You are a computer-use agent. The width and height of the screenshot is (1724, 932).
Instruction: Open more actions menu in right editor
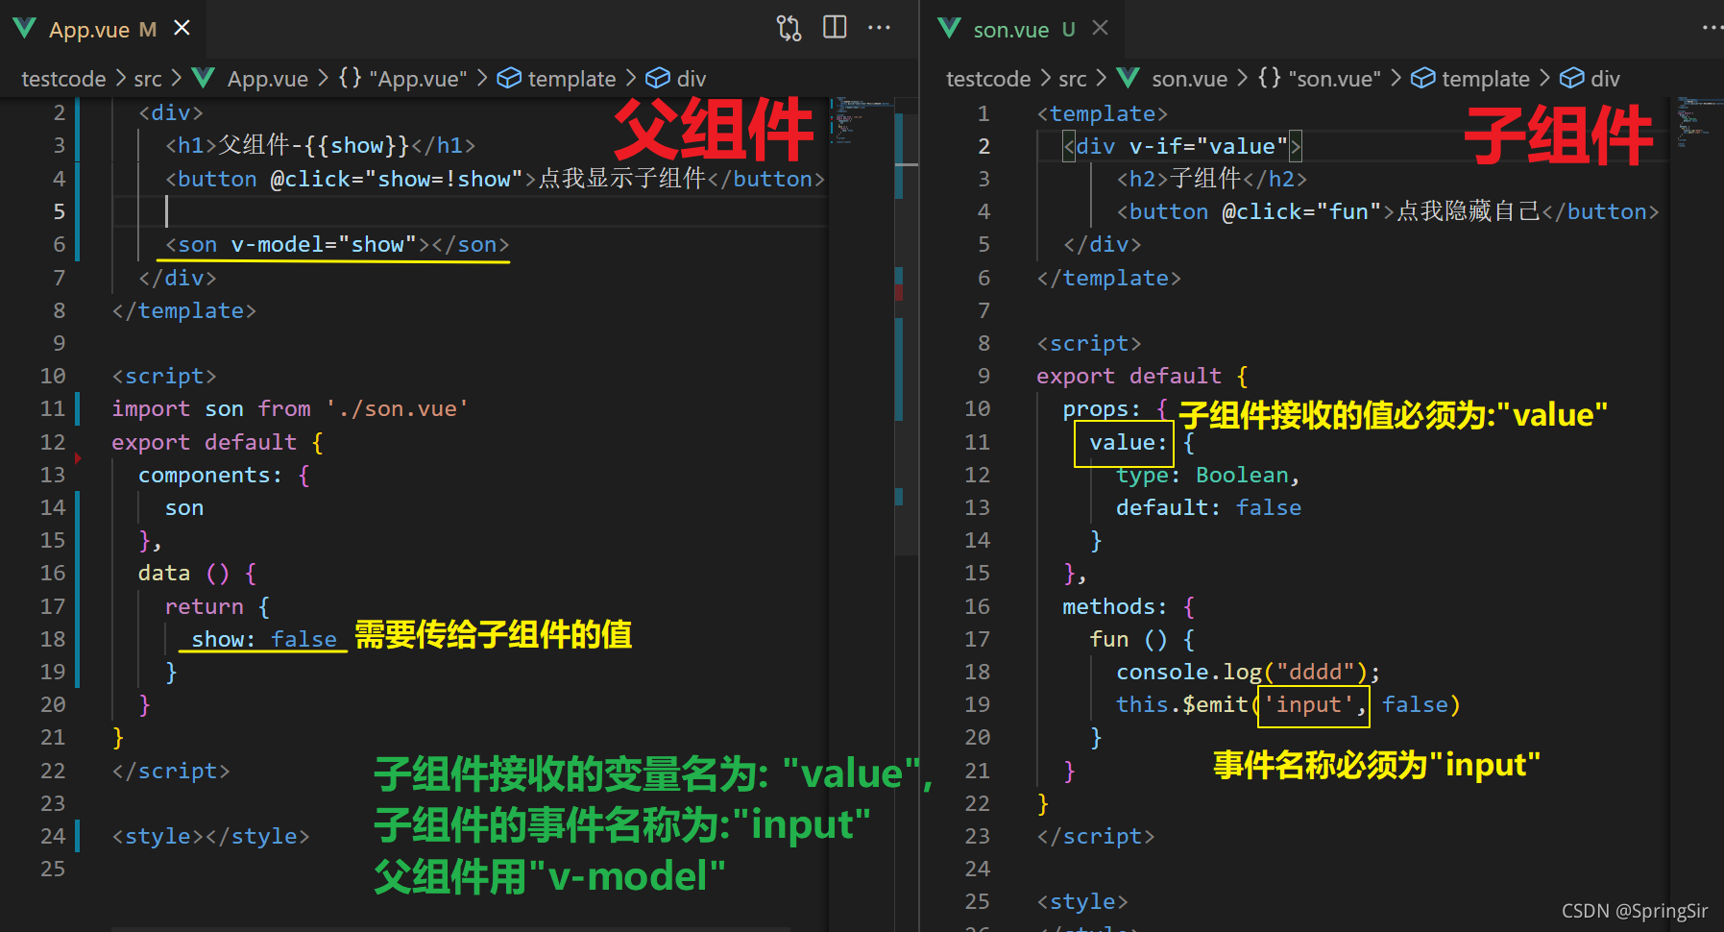tap(1712, 28)
